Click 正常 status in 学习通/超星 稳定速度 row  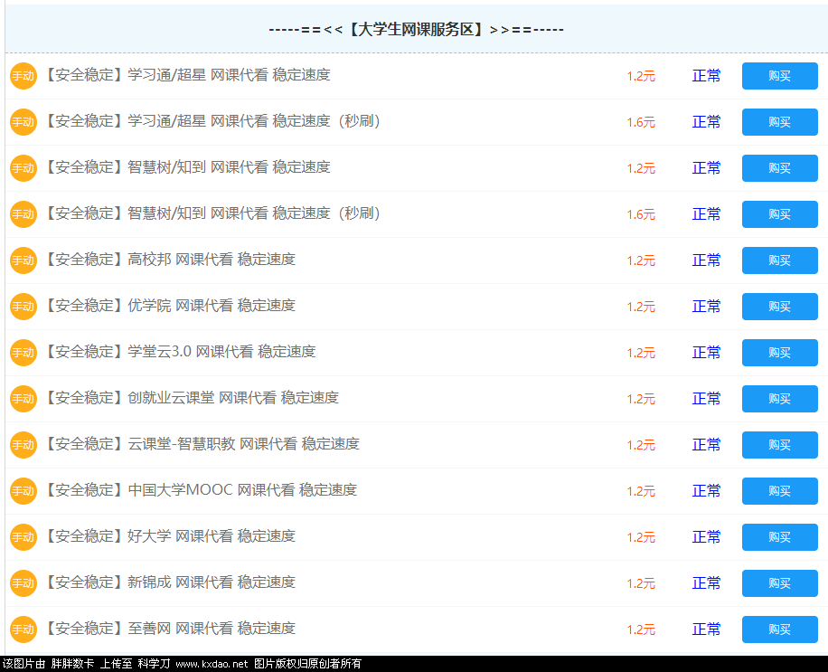[706, 76]
